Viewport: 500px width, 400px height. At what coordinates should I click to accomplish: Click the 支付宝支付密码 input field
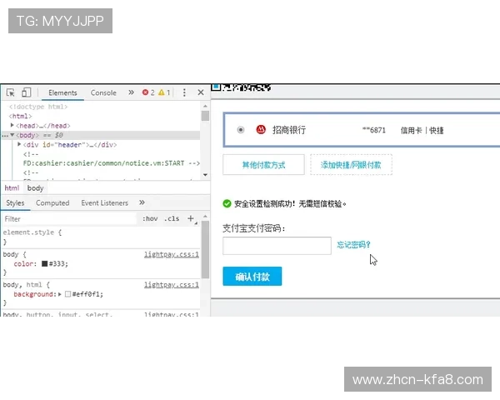click(x=277, y=246)
